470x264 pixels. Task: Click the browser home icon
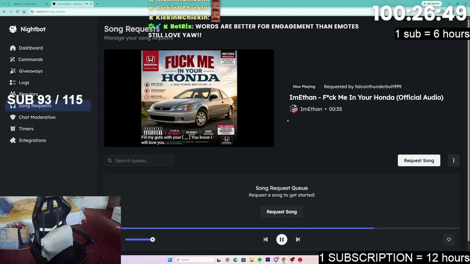(x=24, y=11)
